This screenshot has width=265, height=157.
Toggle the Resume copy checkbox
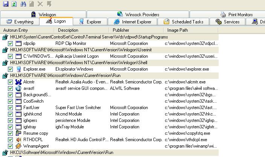click(10, 134)
